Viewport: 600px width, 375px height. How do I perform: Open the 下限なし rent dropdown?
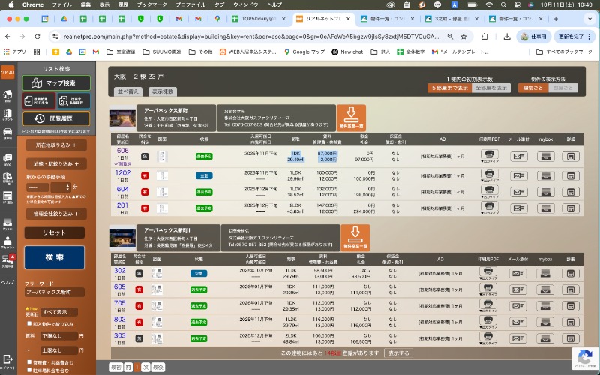point(57,337)
